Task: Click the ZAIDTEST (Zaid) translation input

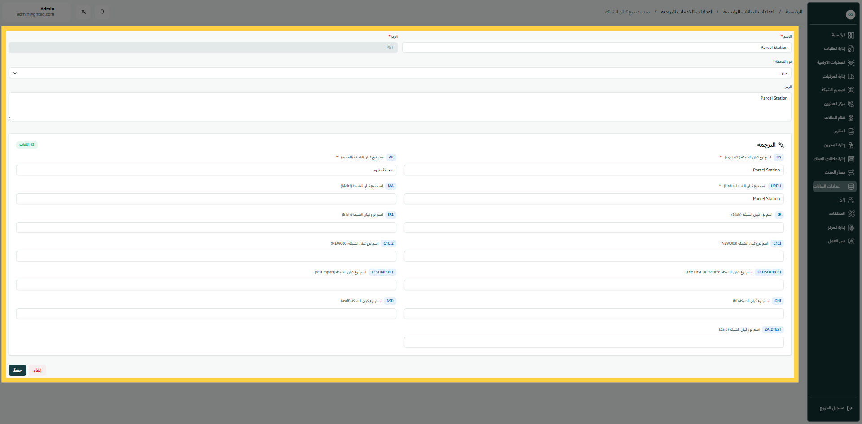Action: coord(594,342)
